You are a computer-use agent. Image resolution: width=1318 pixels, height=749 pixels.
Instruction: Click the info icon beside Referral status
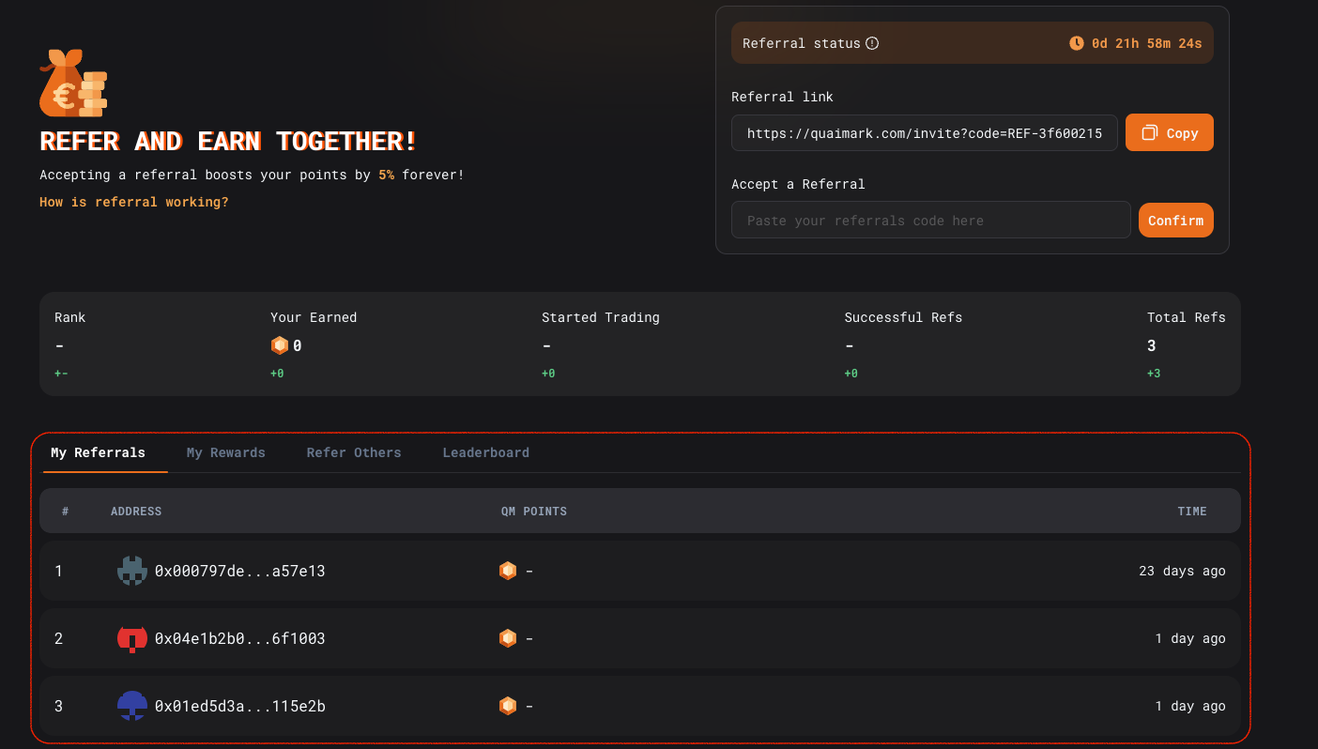872,43
